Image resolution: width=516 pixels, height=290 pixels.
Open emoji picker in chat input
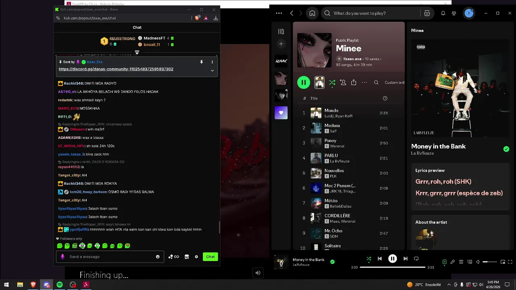pyautogui.click(x=158, y=257)
